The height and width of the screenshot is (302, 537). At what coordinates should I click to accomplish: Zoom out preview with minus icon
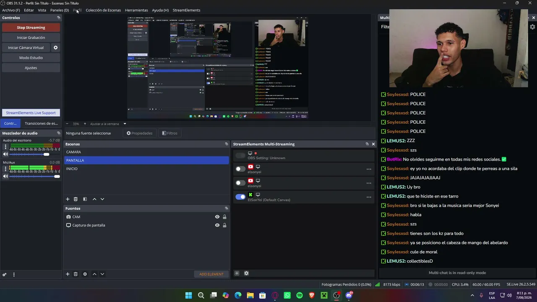coord(67,124)
